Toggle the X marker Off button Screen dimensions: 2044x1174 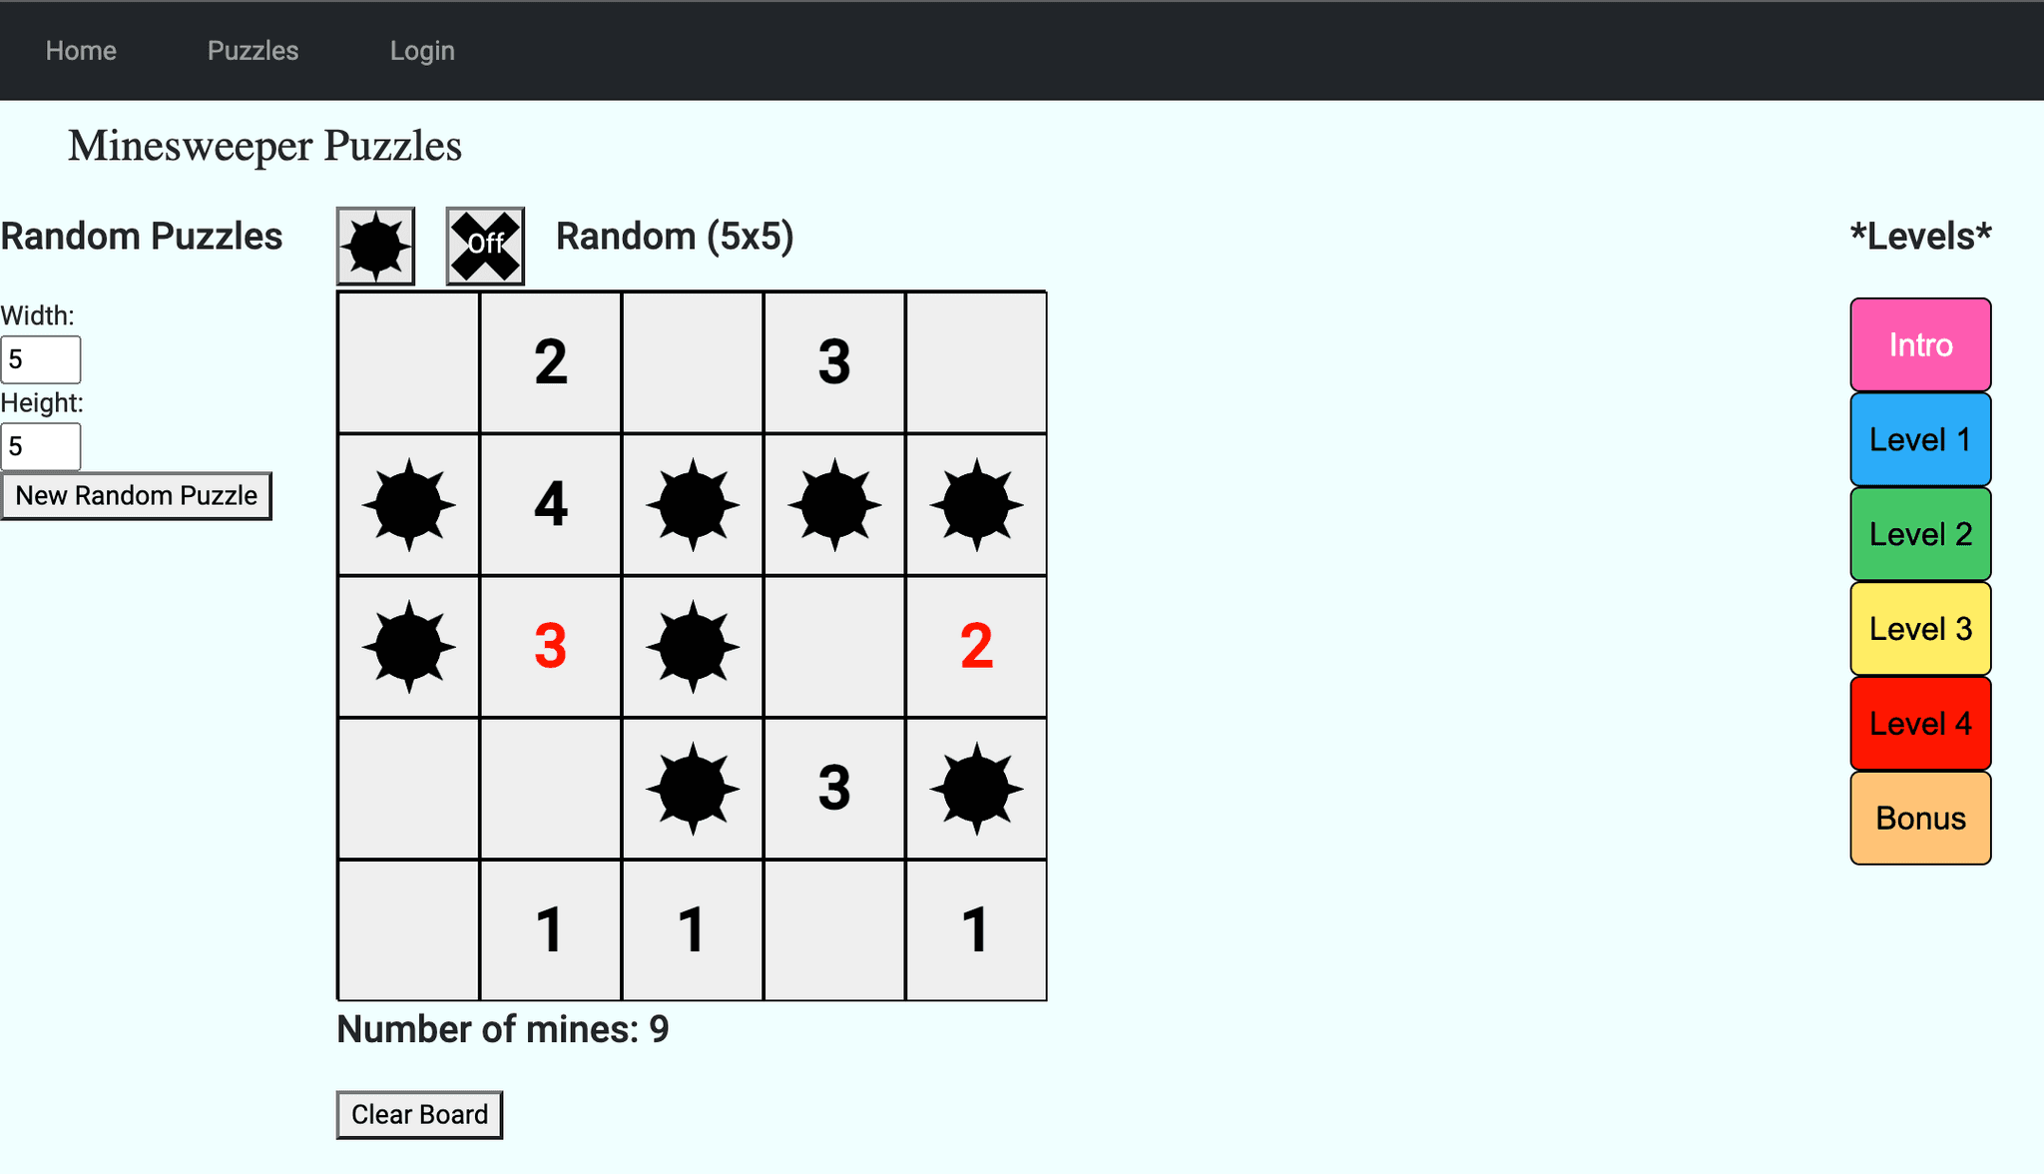pyautogui.click(x=485, y=246)
